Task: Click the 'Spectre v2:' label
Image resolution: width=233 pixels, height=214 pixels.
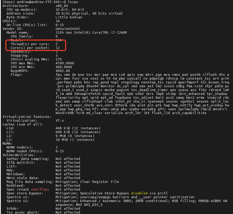Action: click(18, 201)
